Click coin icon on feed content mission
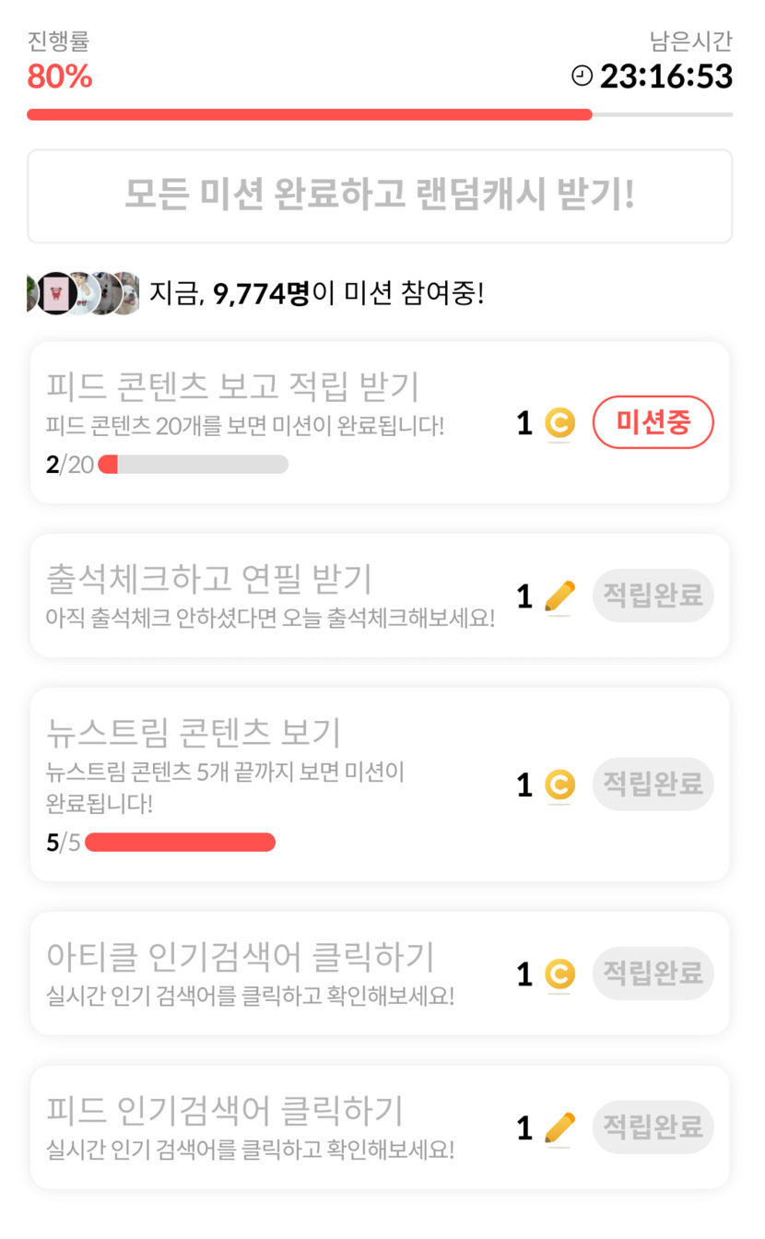The width and height of the screenshot is (765, 1239). (x=559, y=423)
